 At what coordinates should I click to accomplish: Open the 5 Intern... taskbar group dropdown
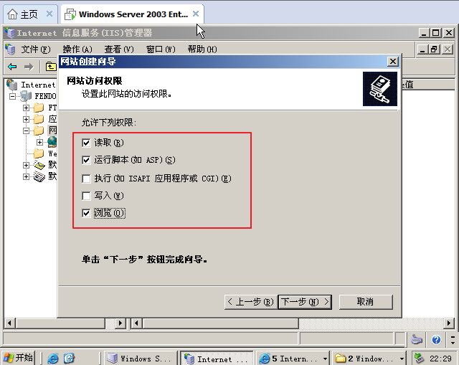(x=325, y=359)
